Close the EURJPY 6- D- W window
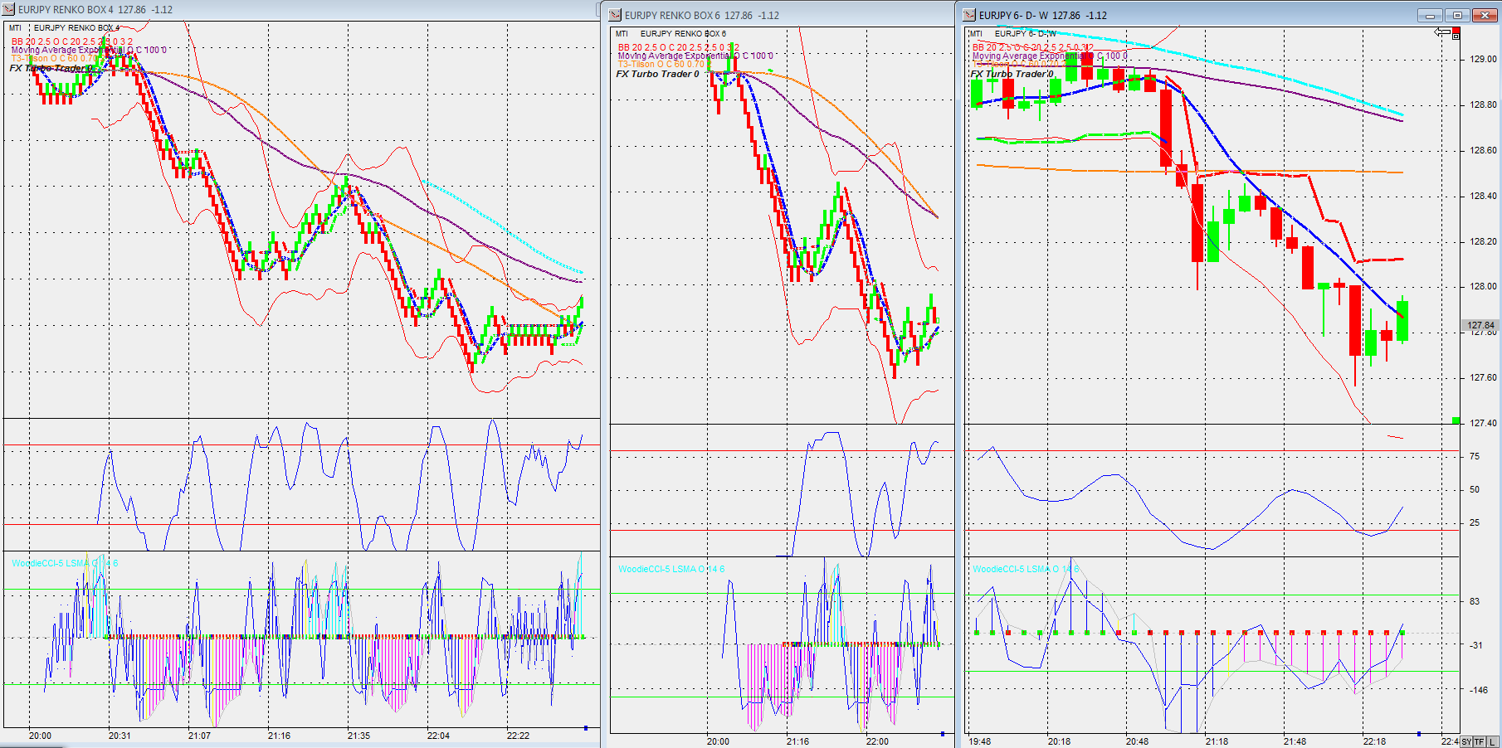The width and height of the screenshot is (1502, 748). (1484, 15)
